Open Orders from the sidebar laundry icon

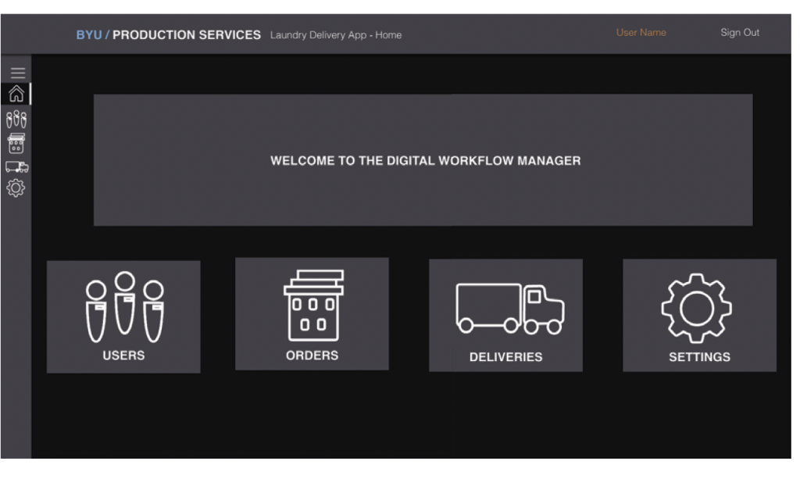tap(16, 143)
